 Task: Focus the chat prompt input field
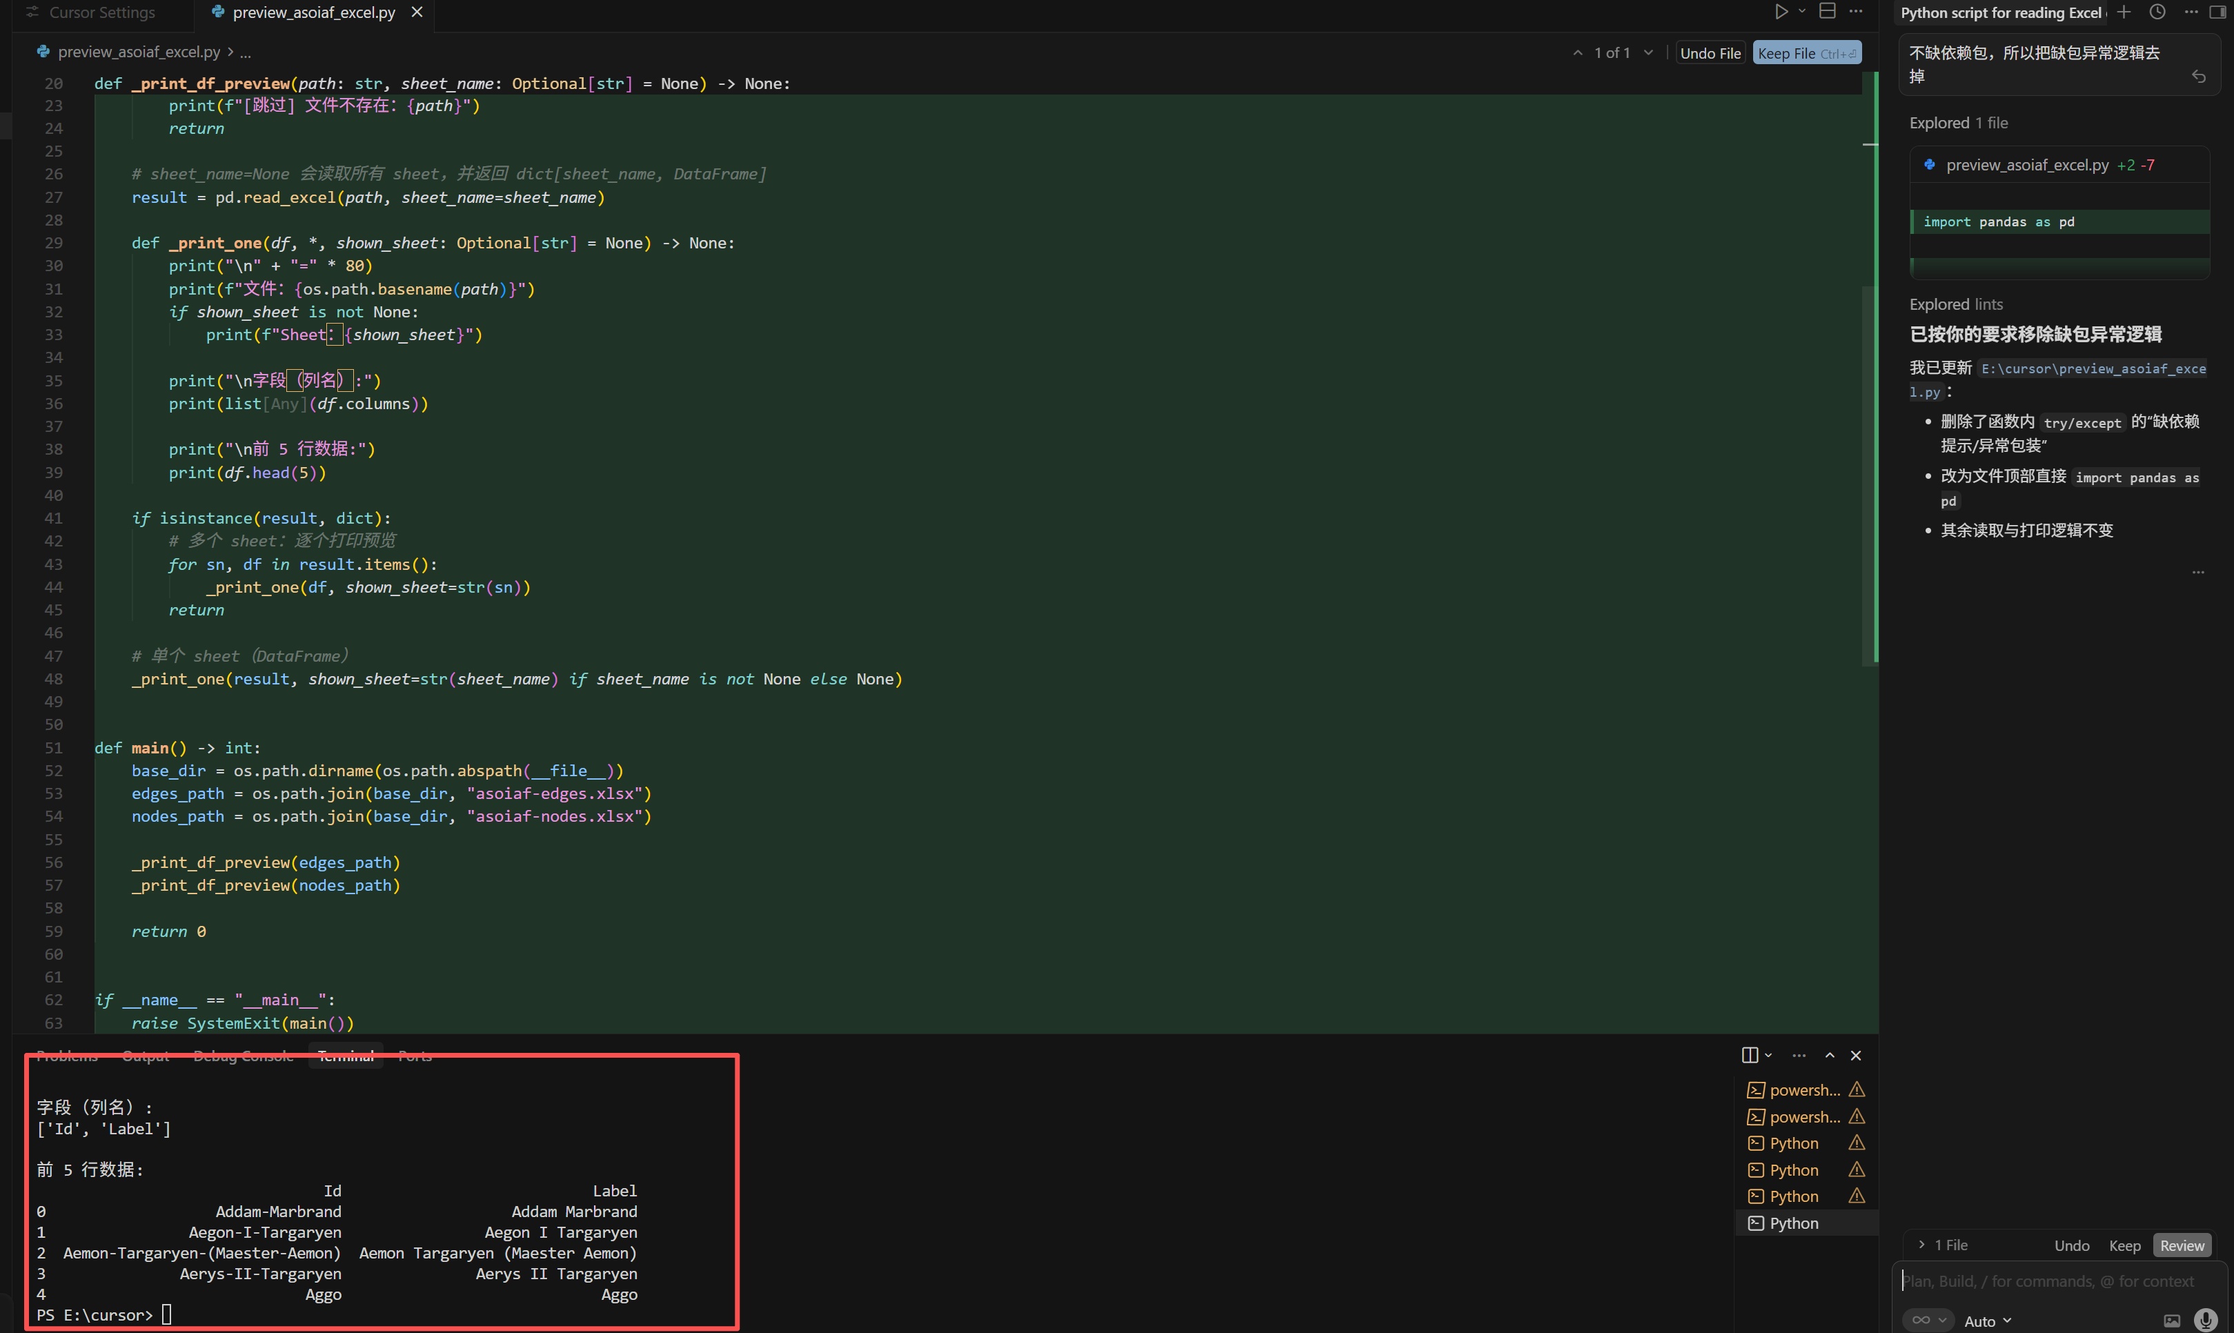click(2059, 1281)
